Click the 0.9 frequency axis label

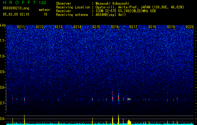[3, 72]
